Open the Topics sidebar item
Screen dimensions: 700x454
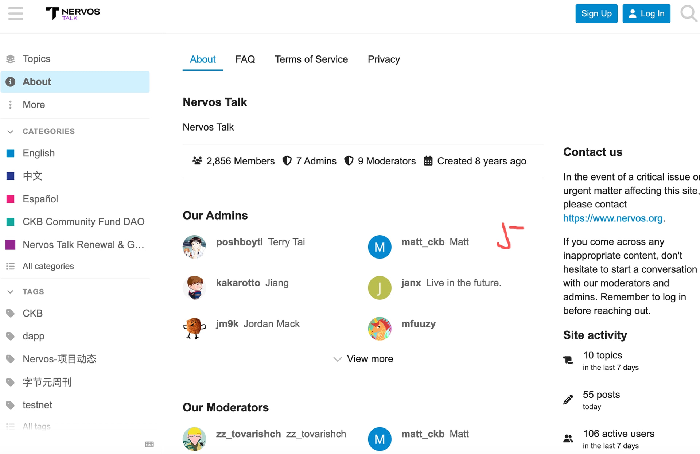click(36, 59)
